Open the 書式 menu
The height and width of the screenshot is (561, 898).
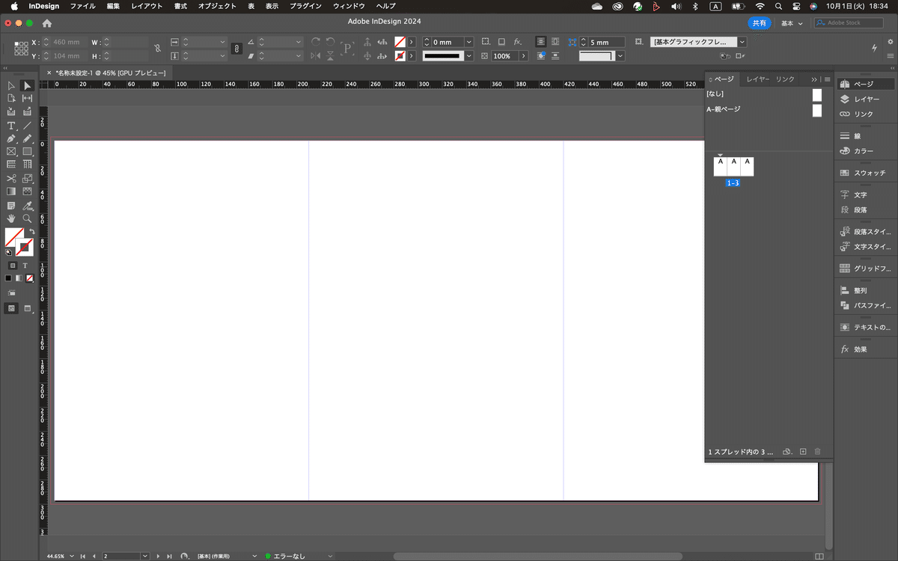click(180, 6)
